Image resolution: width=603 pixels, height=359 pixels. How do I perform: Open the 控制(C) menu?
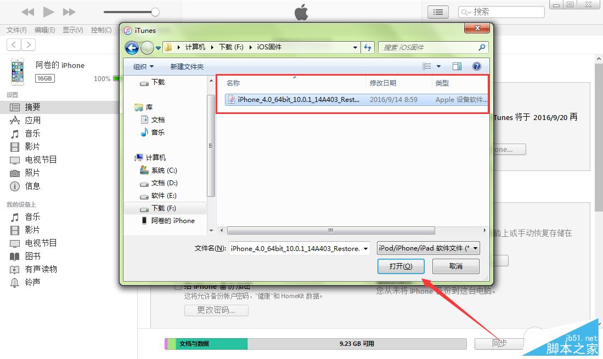(x=101, y=30)
